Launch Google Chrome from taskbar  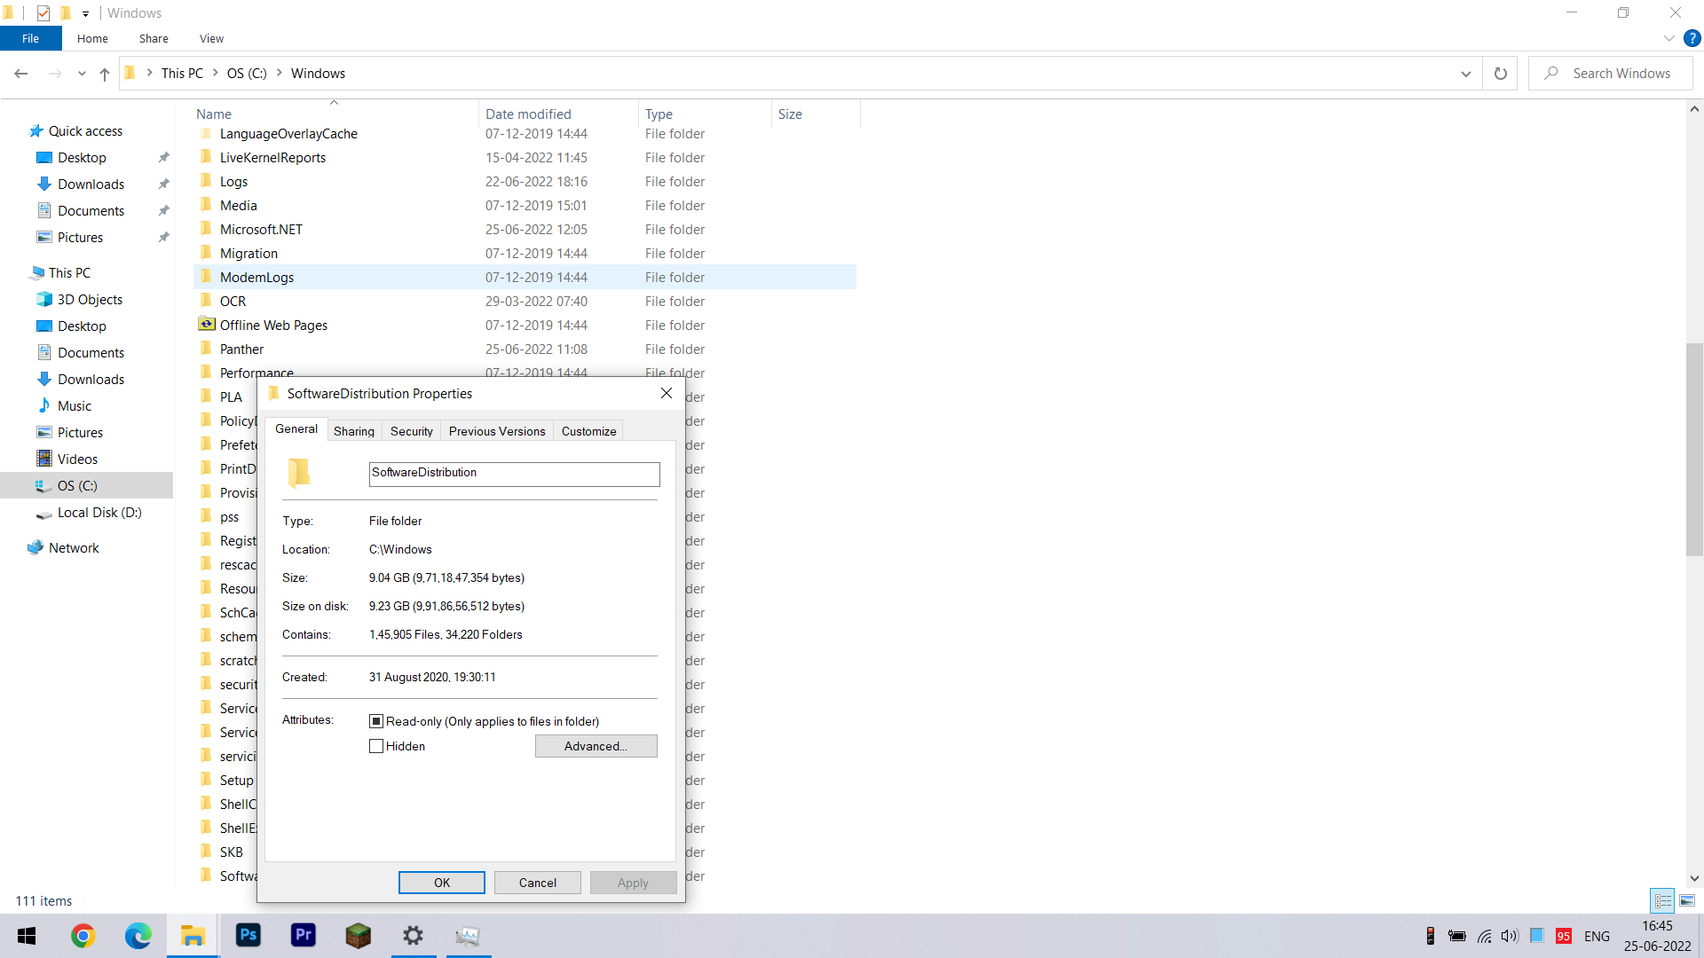83,936
